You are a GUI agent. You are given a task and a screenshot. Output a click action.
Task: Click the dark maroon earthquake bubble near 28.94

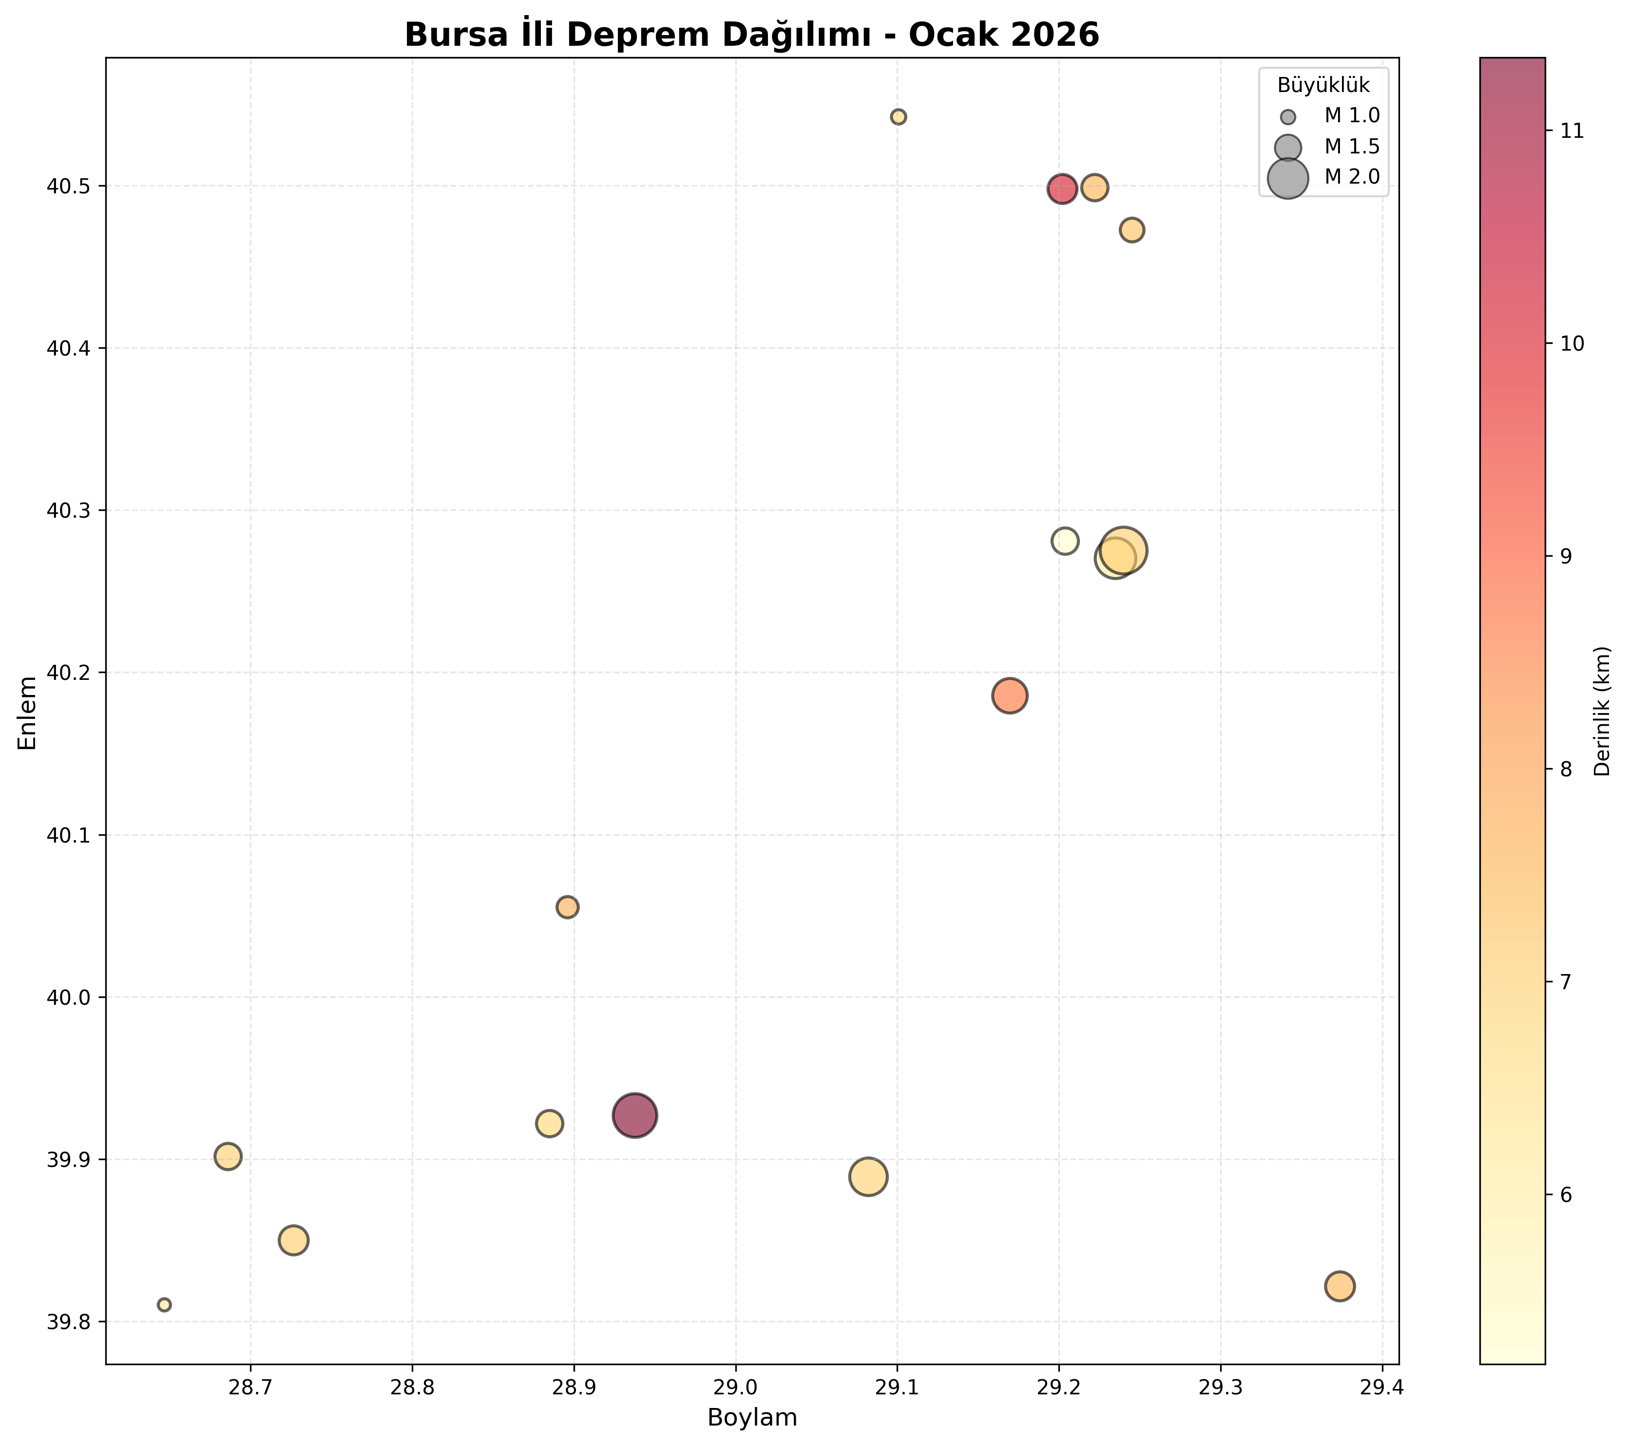coord(635,1115)
